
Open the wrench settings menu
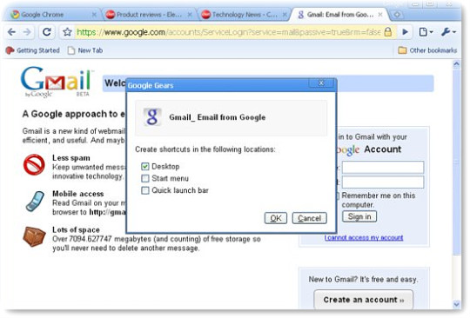[x=448, y=31]
